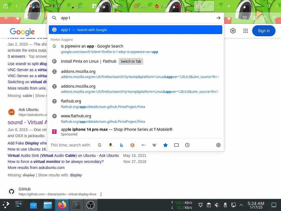Search this time with Bing icon
Viewport: 281px width, 211px height.
[x=122, y=145]
